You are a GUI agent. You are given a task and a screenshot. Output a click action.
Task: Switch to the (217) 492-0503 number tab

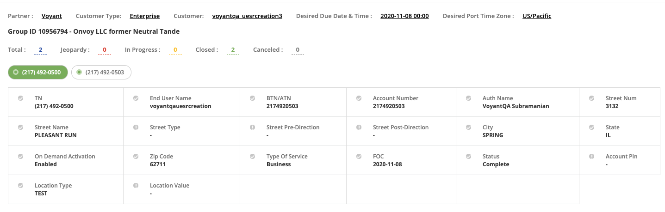(x=101, y=73)
